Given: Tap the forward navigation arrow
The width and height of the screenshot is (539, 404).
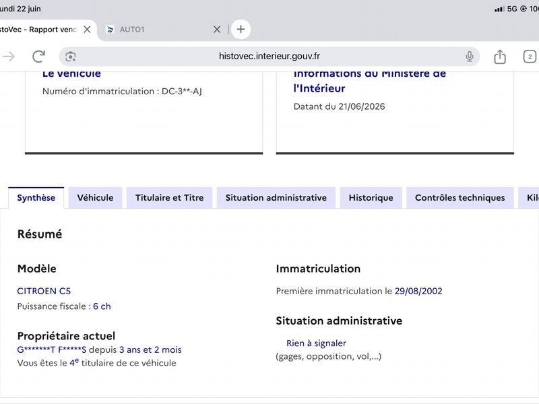Looking at the screenshot, I should pyautogui.click(x=9, y=57).
